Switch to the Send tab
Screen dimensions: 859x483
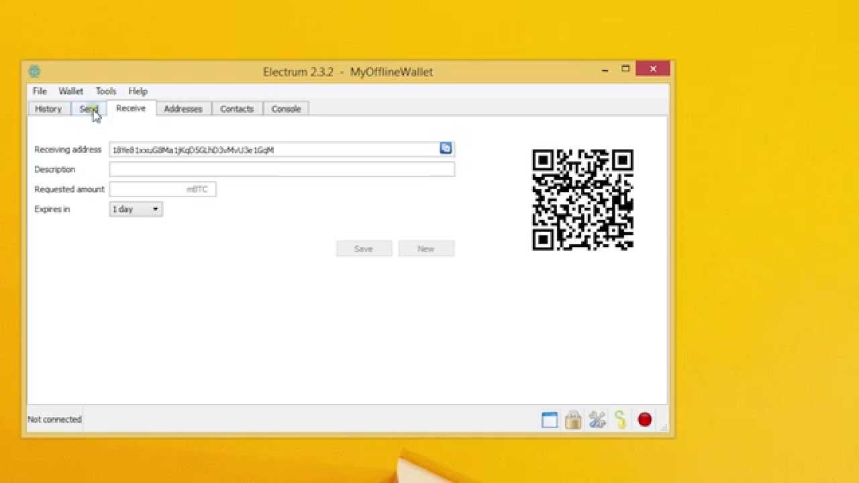(x=89, y=109)
